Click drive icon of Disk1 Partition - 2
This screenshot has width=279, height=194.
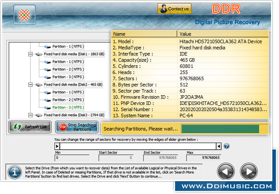(x=47, y=70)
